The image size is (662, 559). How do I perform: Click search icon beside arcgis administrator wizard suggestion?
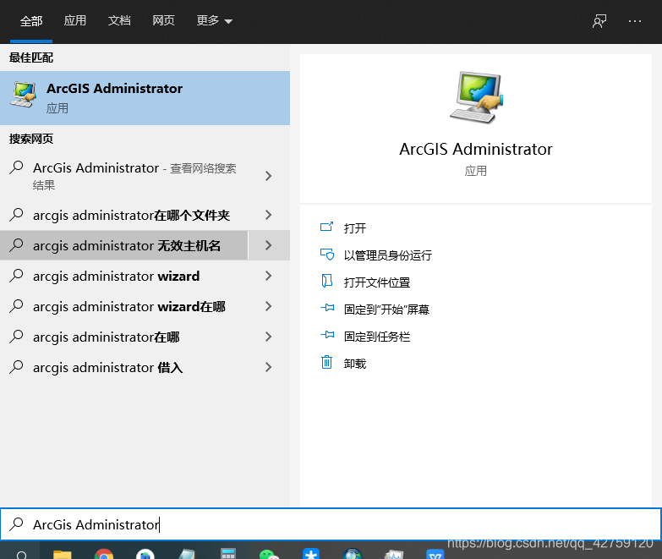tap(16, 276)
